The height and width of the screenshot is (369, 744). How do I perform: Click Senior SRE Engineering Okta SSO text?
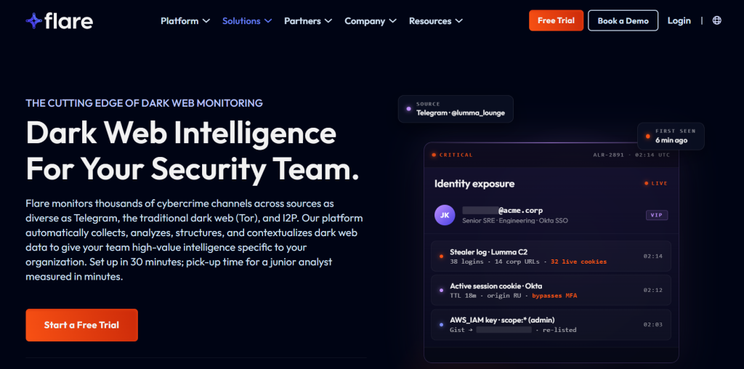click(515, 221)
